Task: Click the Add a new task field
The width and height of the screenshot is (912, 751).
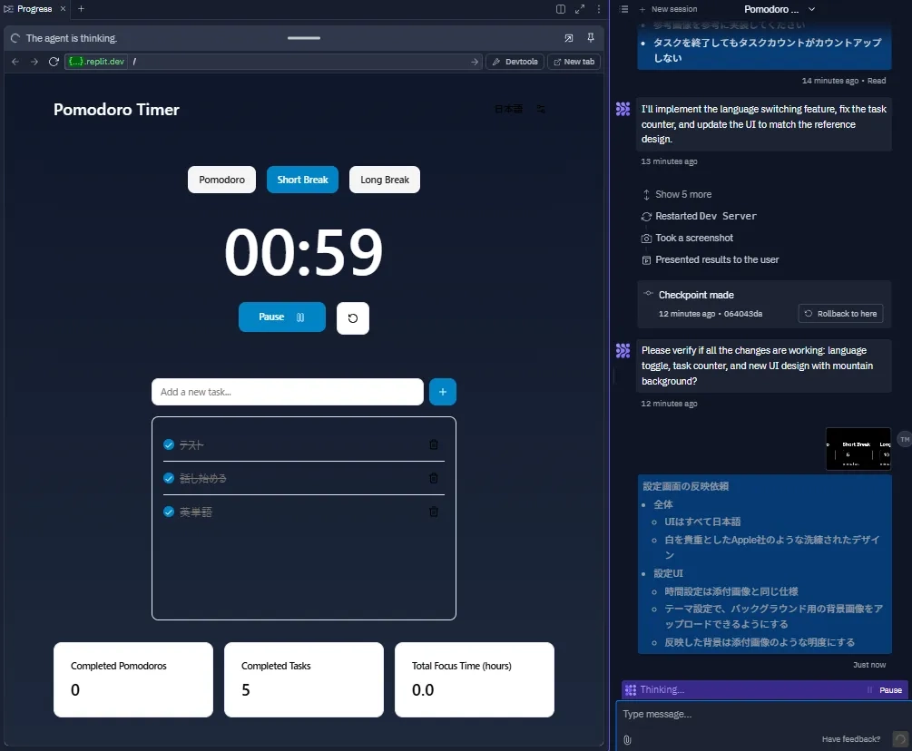Action: coord(288,392)
